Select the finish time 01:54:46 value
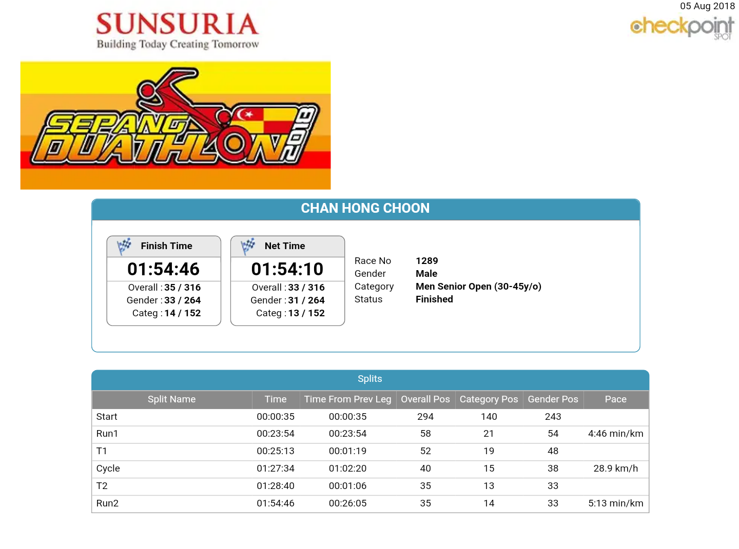Viewport: 739px width, 549px height. [x=164, y=269]
